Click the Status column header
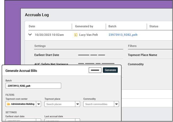Image resolution: width=173 pixels, height=122 pixels. (154, 26)
